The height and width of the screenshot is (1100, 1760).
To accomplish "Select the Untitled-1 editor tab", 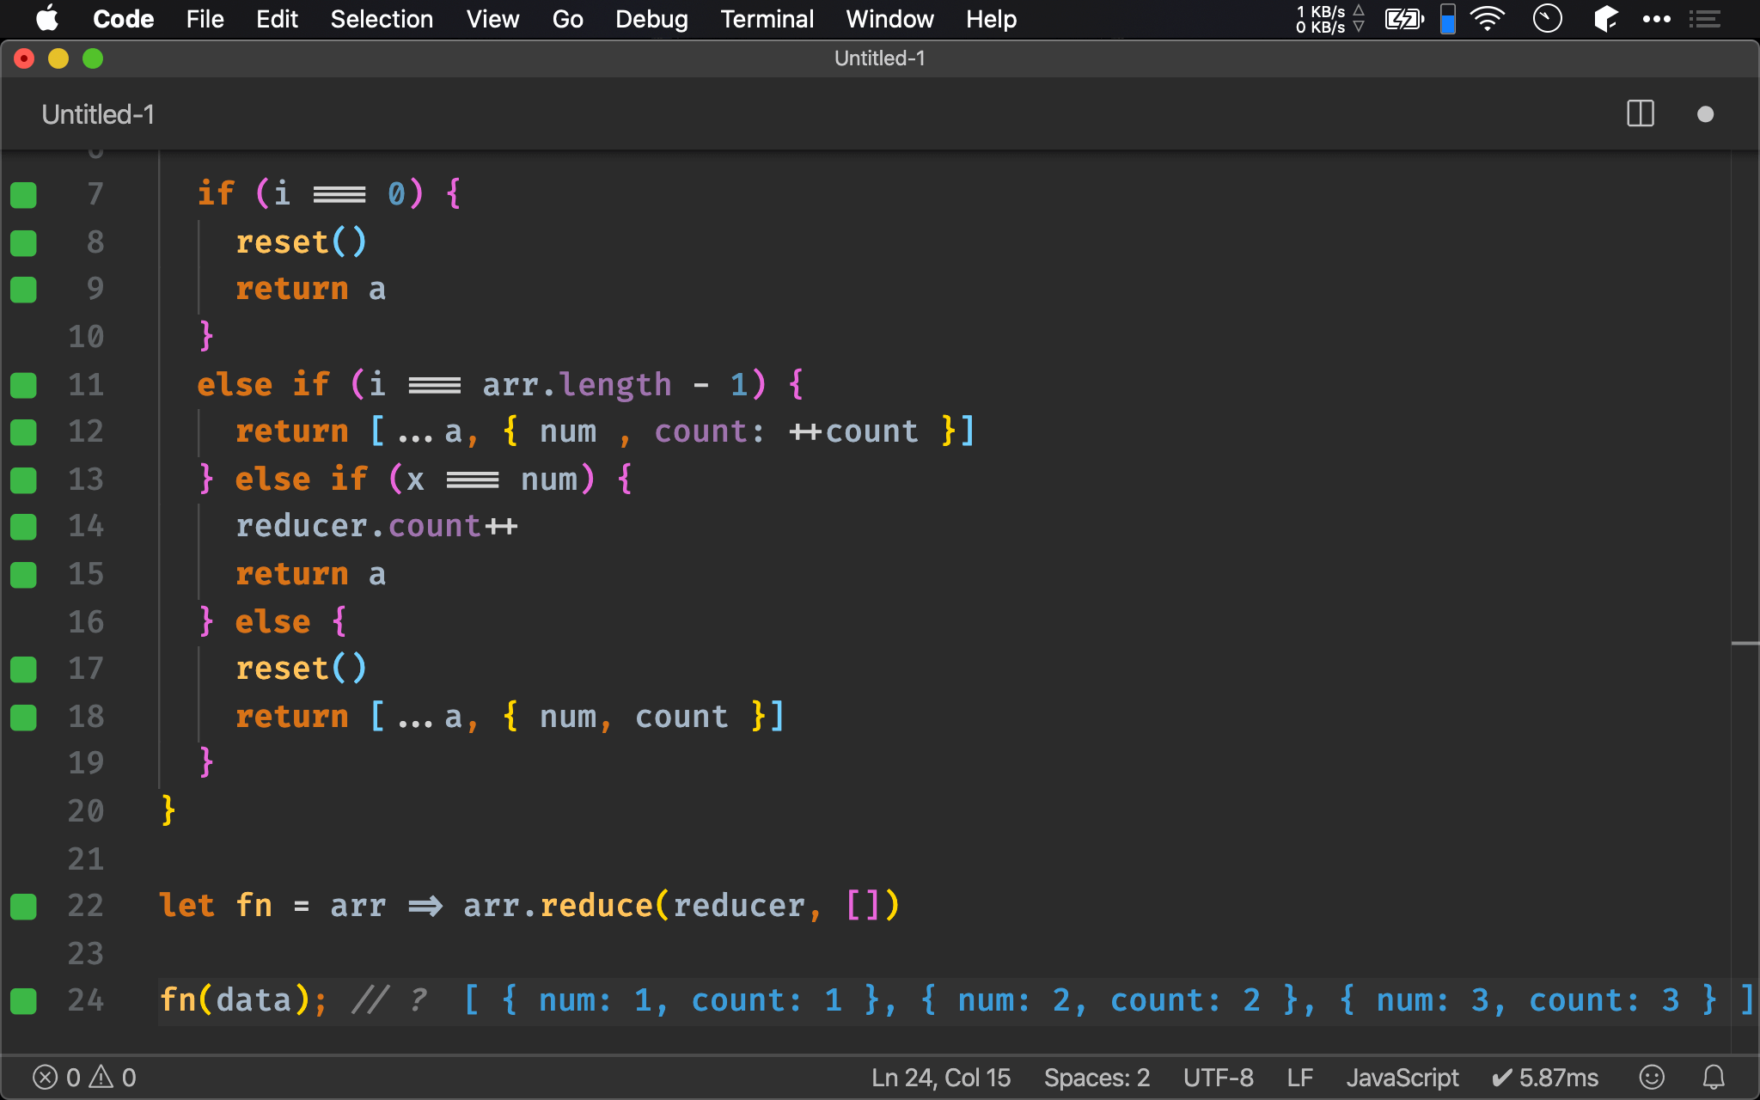I will pos(98,114).
